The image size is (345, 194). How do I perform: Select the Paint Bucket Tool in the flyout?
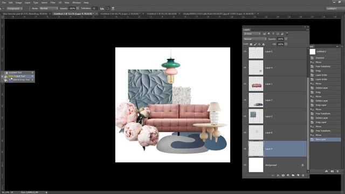pos(18,76)
